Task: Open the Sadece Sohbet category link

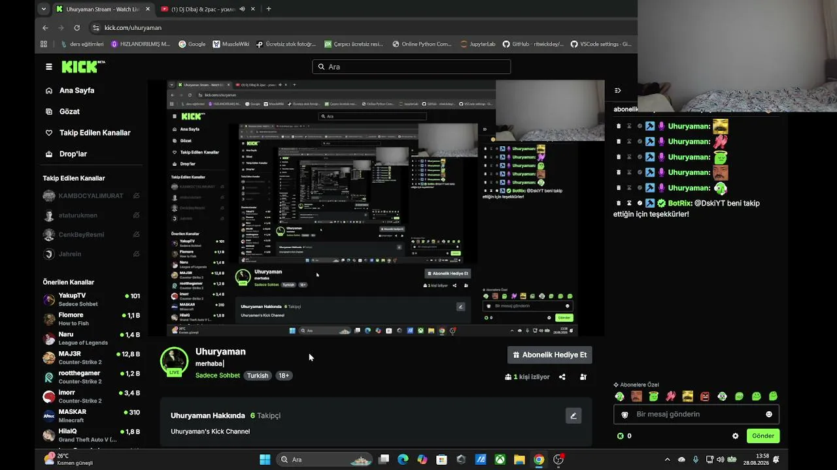Action: (218, 375)
